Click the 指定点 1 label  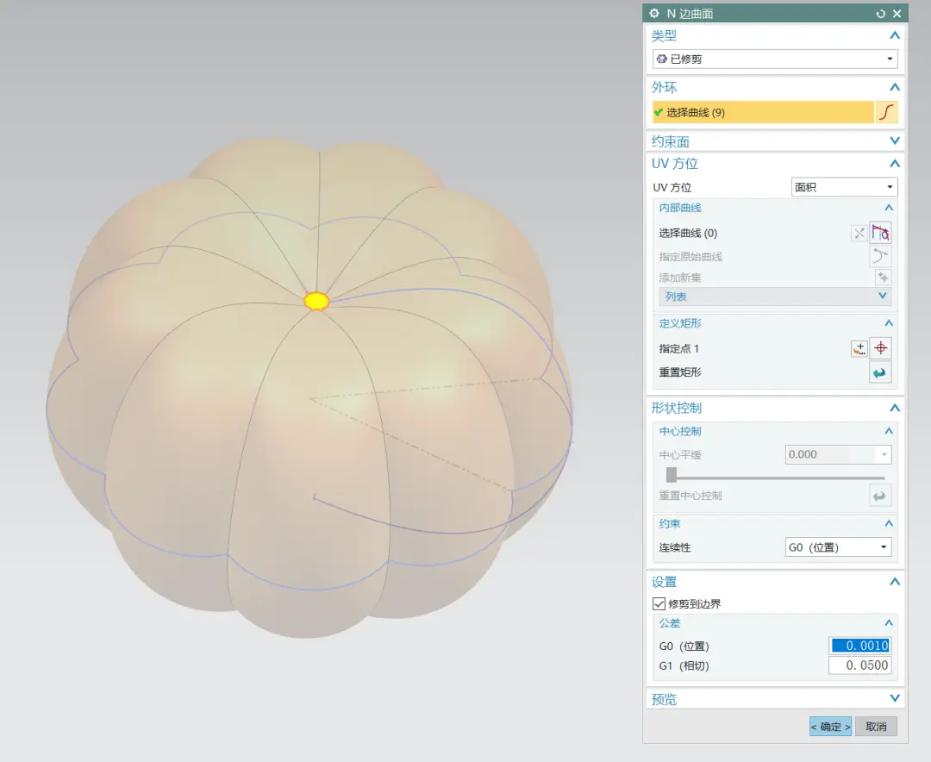pyautogui.click(x=678, y=348)
